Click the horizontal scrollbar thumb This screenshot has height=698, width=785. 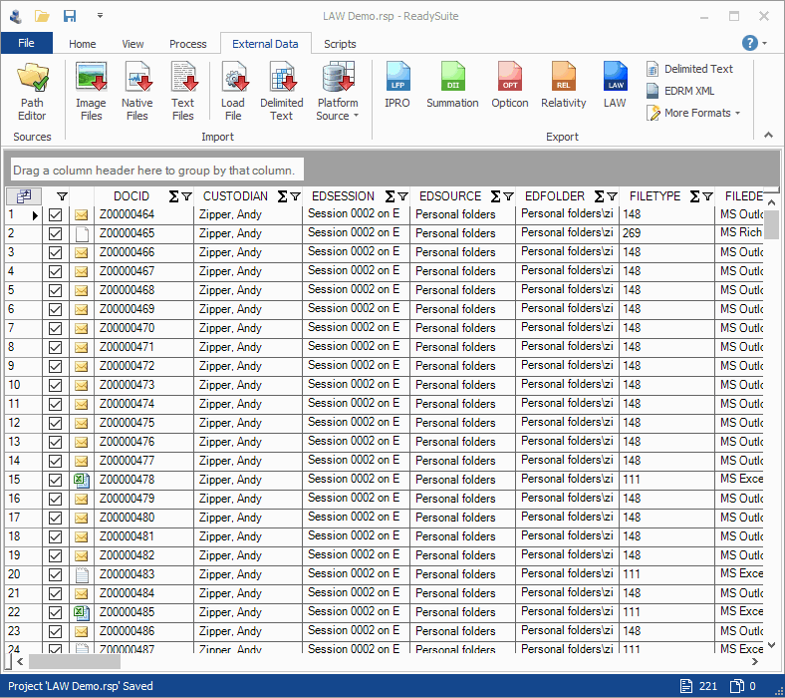(x=75, y=661)
